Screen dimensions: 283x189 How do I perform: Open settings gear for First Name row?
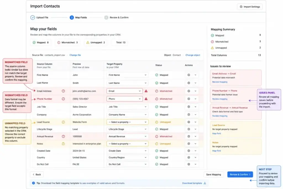pos(188,75)
